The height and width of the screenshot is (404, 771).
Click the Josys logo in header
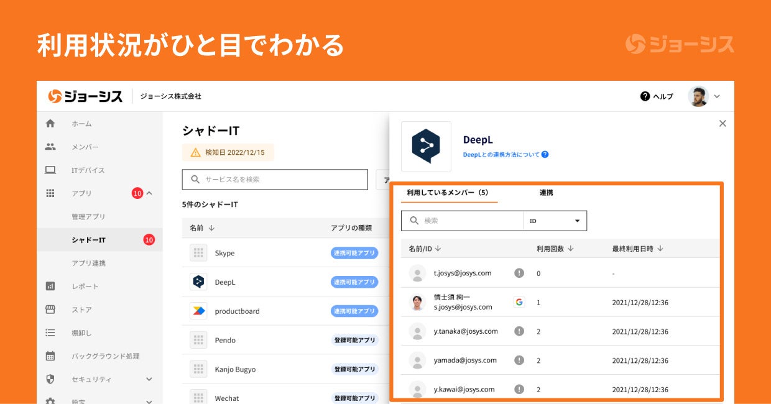[x=85, y=96]
